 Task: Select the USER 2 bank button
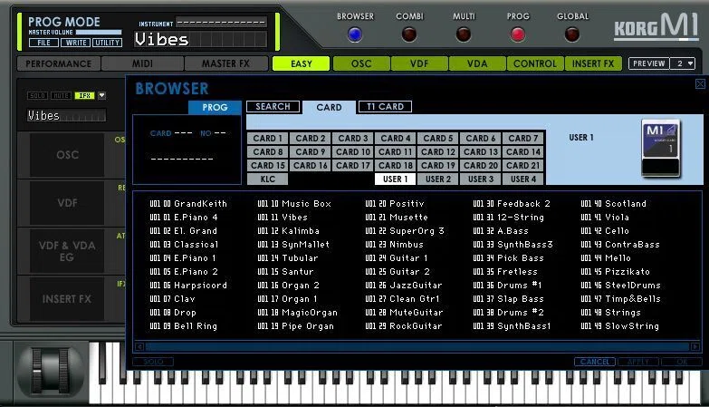(x=437, y=179)
